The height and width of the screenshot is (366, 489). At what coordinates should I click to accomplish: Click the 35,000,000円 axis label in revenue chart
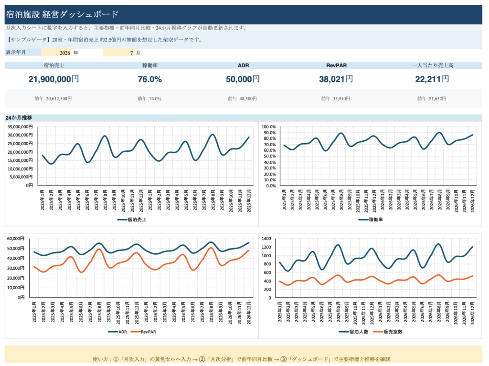coord(20,127)
